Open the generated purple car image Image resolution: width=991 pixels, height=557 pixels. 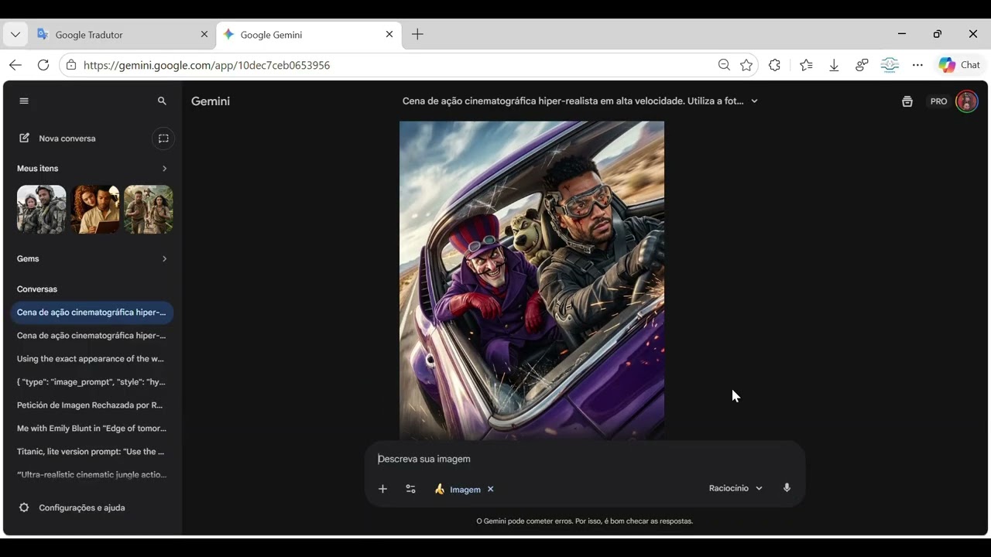[x=532, y=280]
